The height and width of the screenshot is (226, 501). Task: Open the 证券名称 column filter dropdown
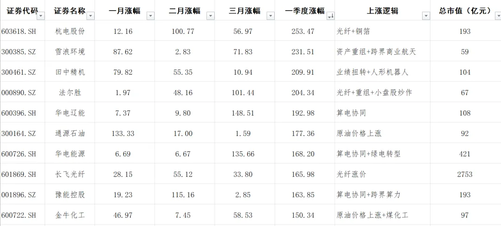[x=90, y=16]
